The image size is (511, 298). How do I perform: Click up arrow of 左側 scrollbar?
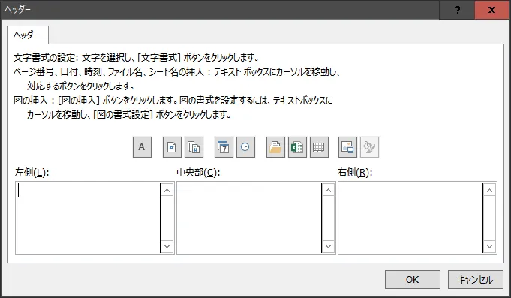click(x=167, y=191)
